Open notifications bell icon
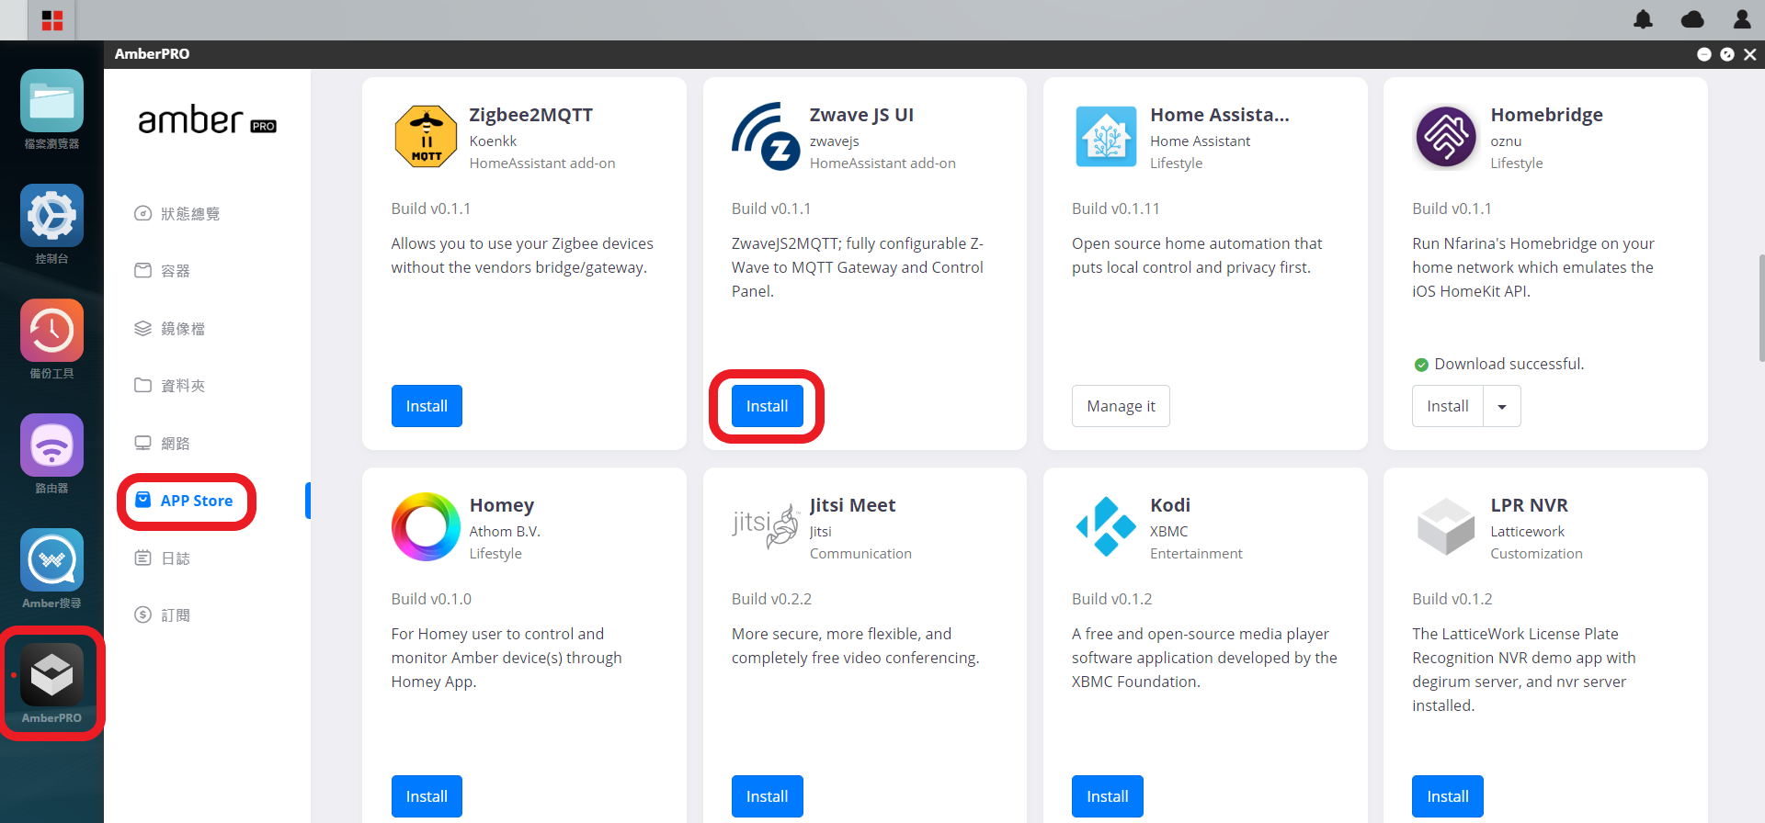1765x823 pixels. (x=1643, y=19)
